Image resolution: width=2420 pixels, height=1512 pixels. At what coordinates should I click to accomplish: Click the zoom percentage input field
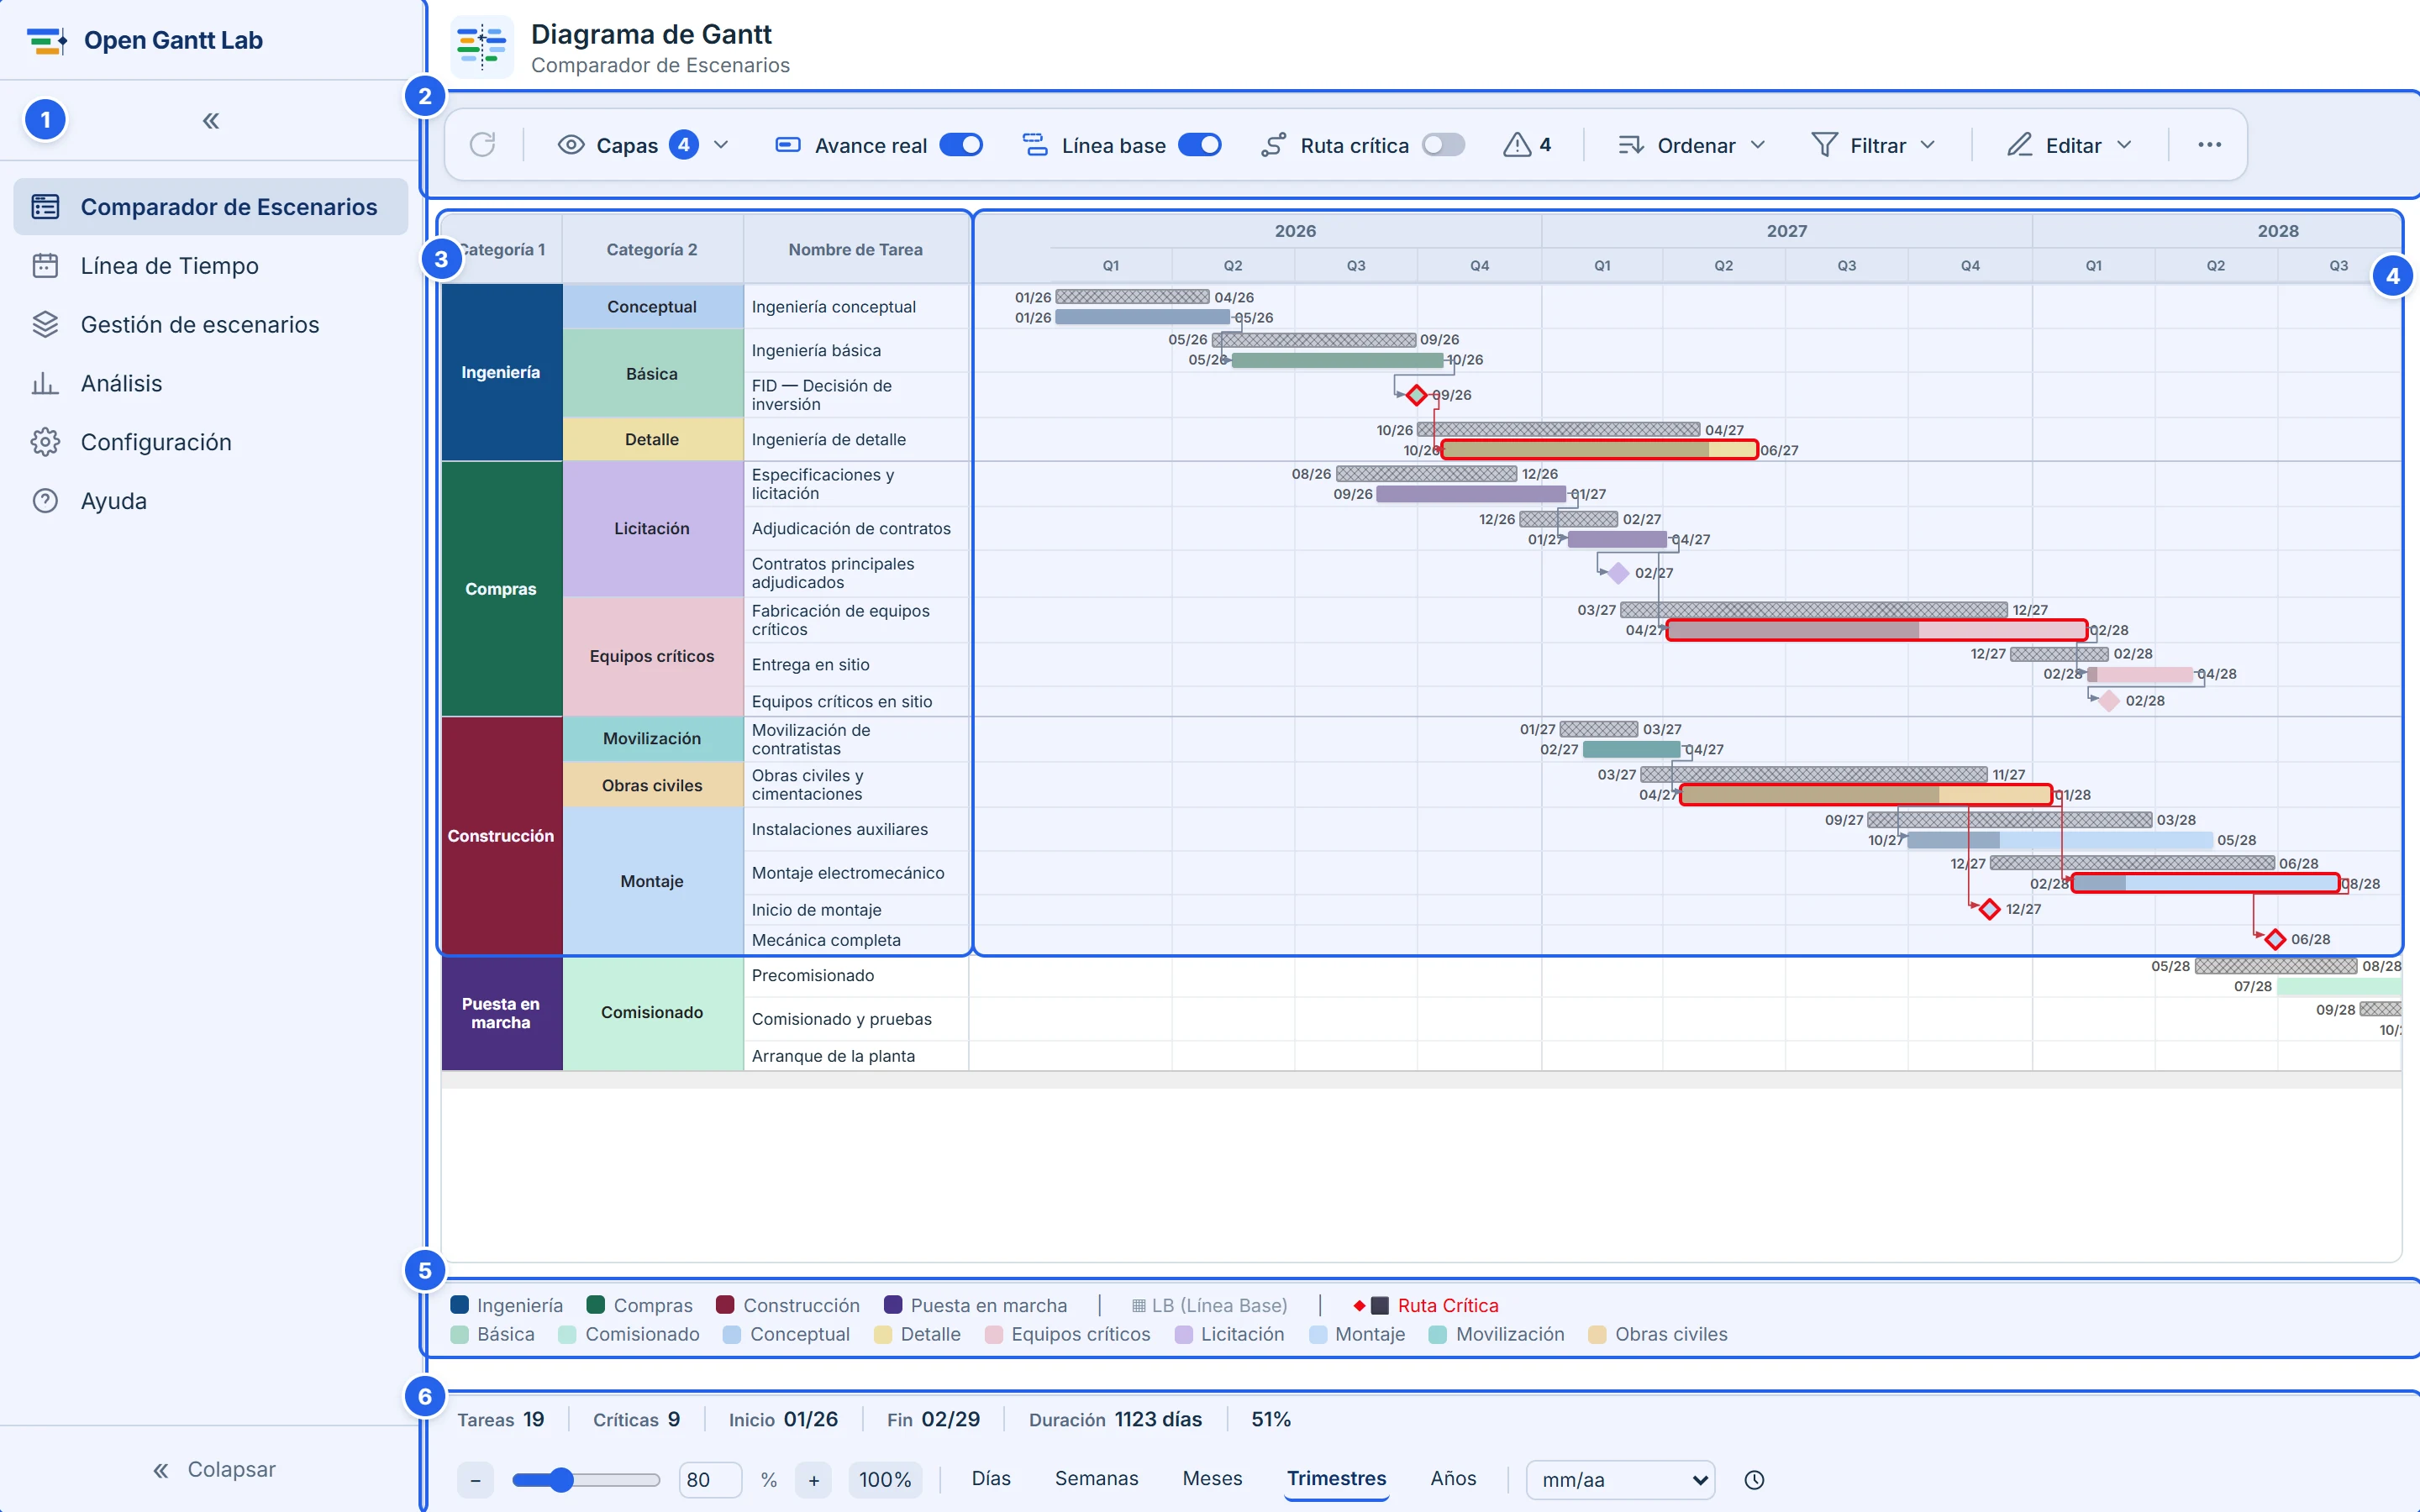[x=709, y=1480]
